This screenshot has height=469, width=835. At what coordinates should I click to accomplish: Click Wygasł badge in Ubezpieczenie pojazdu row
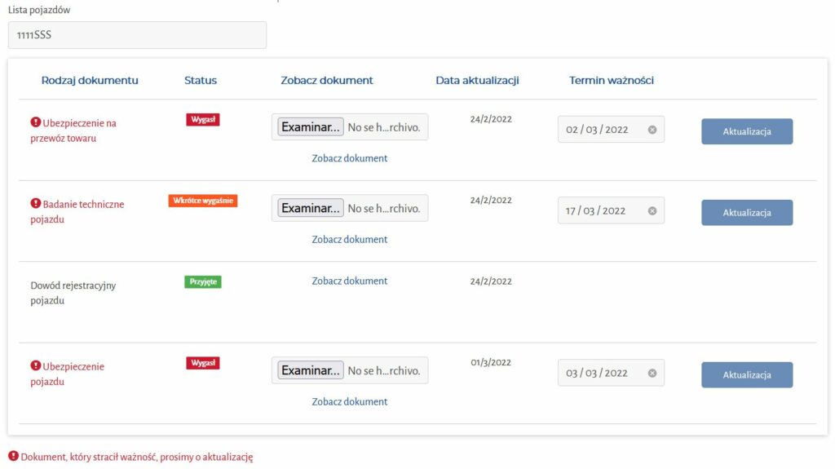pos(203,363)
